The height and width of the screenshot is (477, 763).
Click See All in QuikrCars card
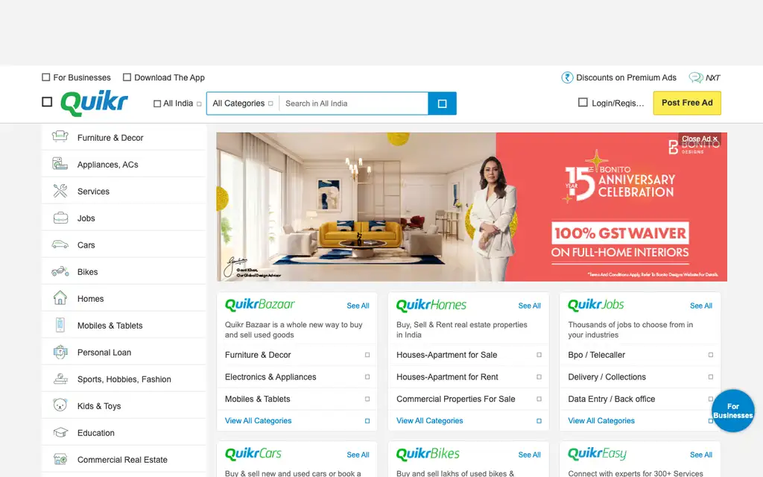tap(358, 455)
